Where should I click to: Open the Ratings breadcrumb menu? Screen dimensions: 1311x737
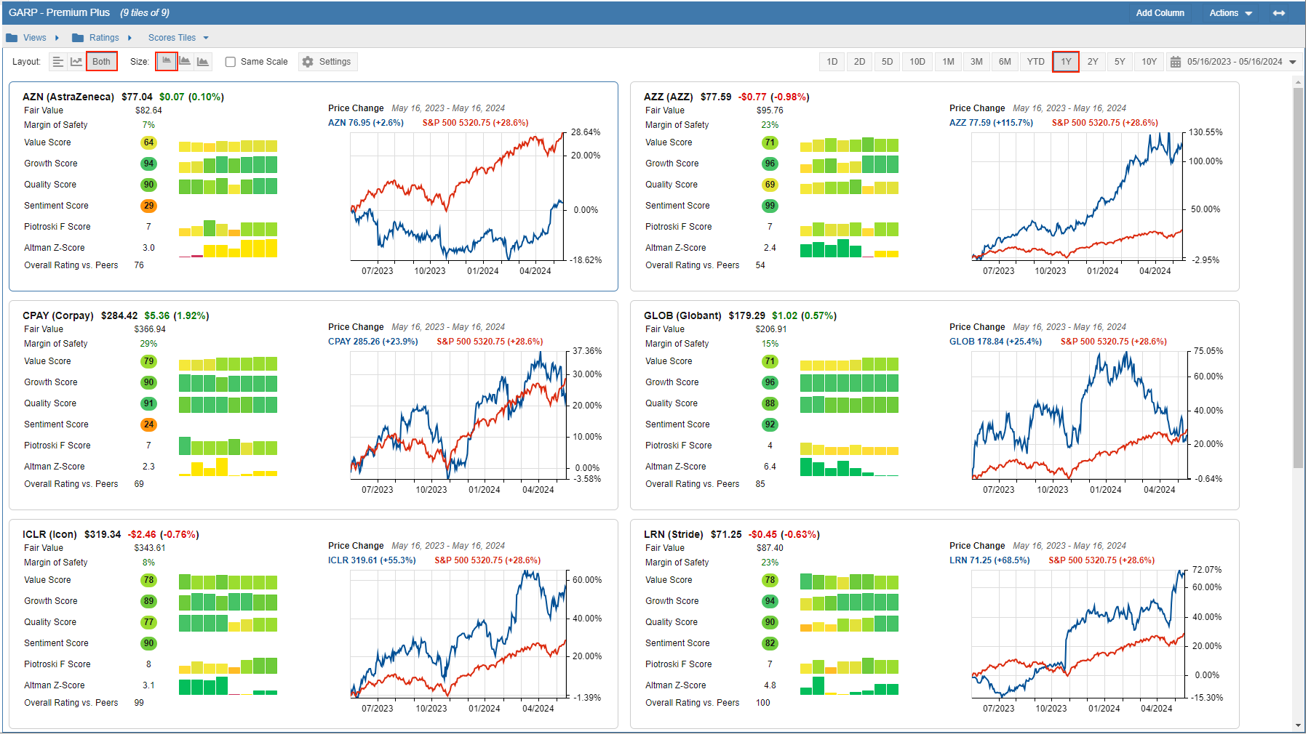[104, 38]
